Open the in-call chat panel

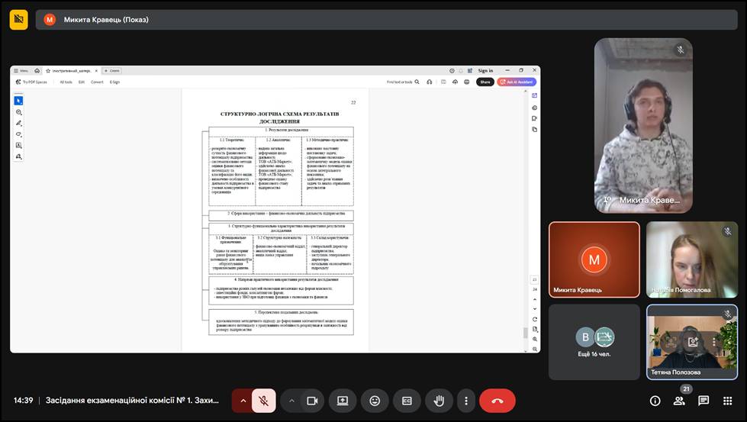pyautogui.click(x=704, y=401)
